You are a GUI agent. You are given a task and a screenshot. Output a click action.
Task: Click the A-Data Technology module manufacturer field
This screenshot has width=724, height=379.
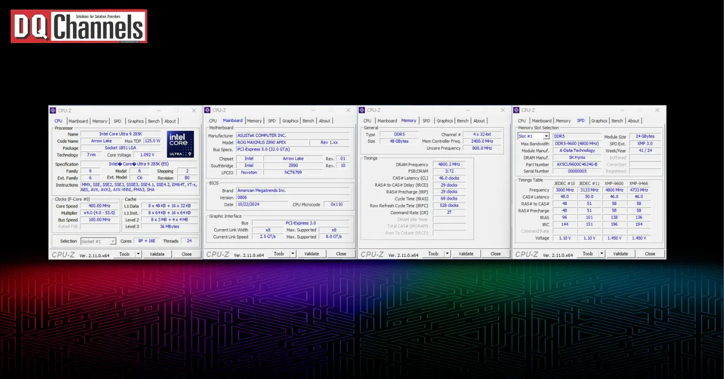[578, 150]
